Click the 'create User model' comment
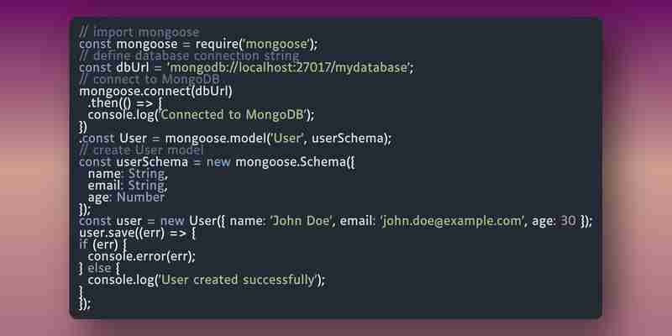672x336 pixels. pyautogui.click(x=141, y=150)
